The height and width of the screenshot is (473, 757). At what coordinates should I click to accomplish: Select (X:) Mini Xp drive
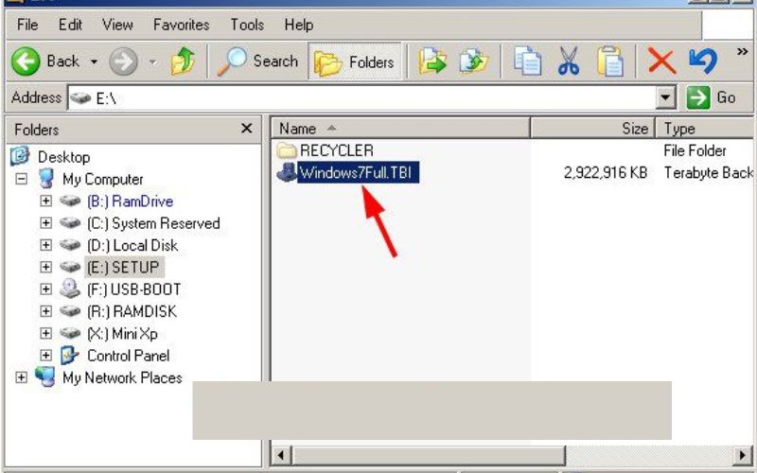coord(122,333)
